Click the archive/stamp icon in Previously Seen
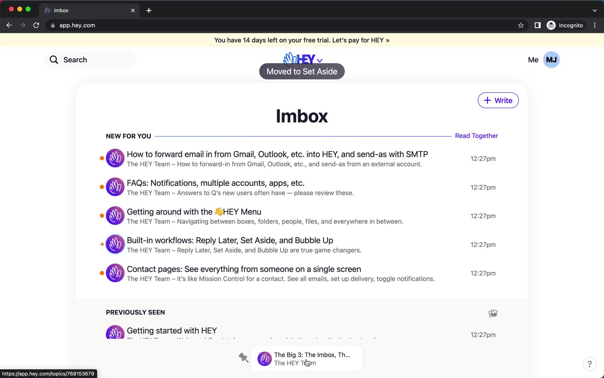604x378 pixels. (x=493, y=313)
